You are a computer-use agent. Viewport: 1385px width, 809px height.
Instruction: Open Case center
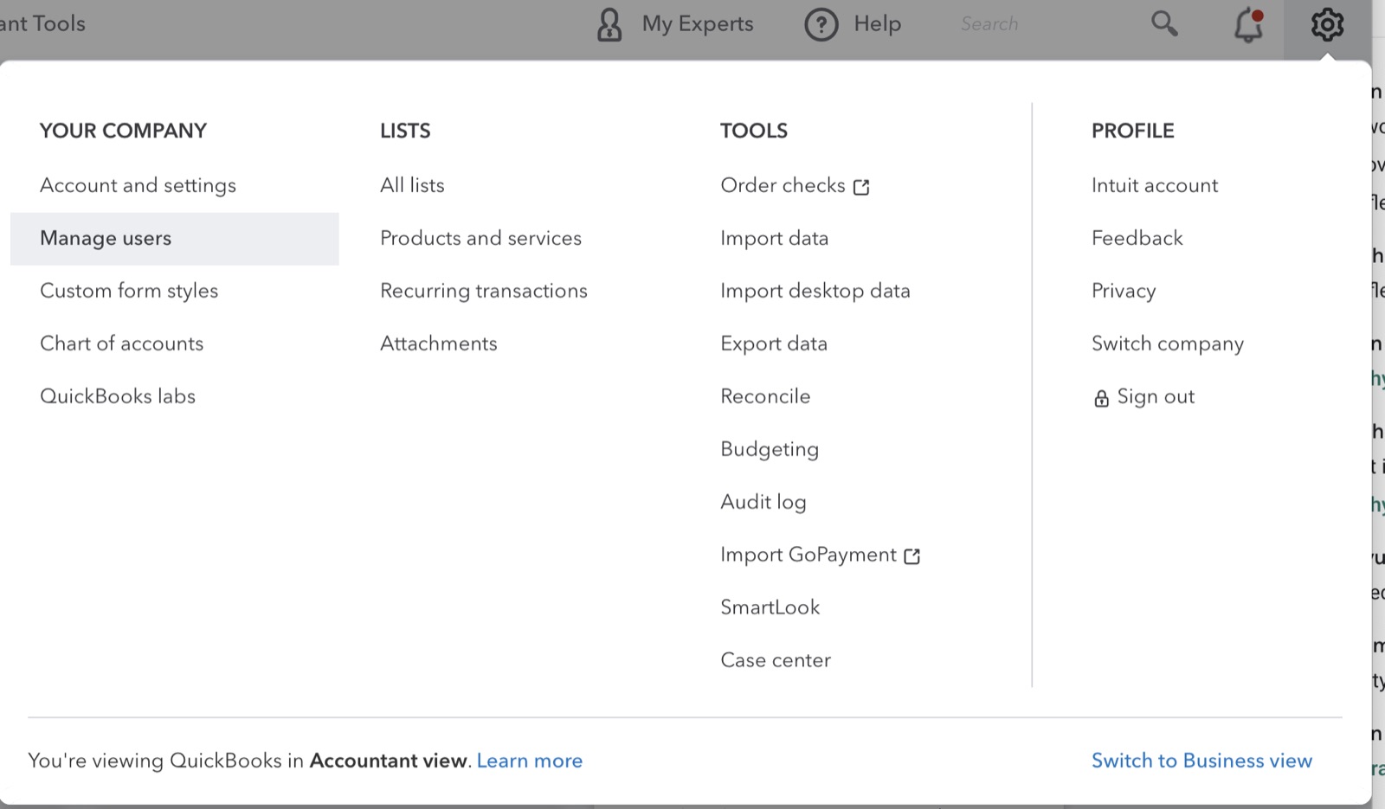tap(775, 660)
